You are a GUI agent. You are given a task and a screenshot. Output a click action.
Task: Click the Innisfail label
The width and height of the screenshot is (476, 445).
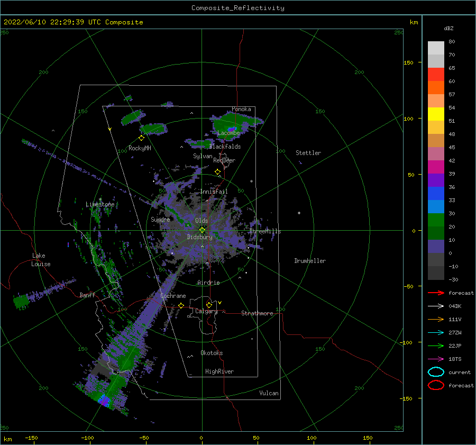pos(214,192)
